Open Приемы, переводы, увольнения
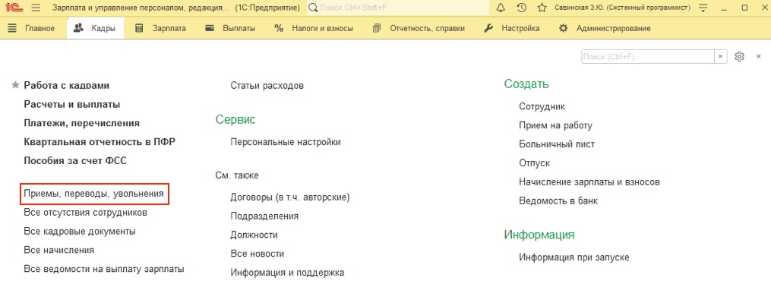This screenshot has height=281, width=771. click(x=94, y=194)
